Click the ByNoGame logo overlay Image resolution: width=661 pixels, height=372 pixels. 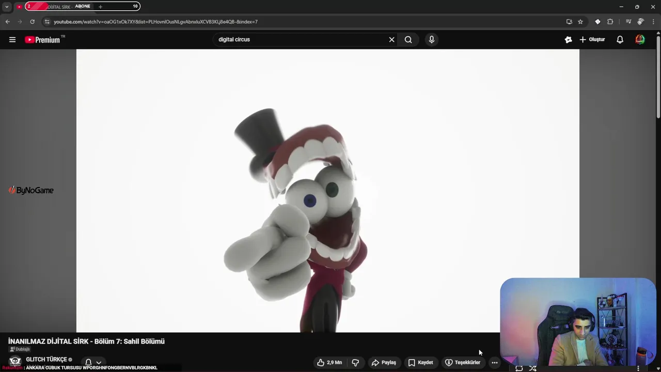[31, 190]
